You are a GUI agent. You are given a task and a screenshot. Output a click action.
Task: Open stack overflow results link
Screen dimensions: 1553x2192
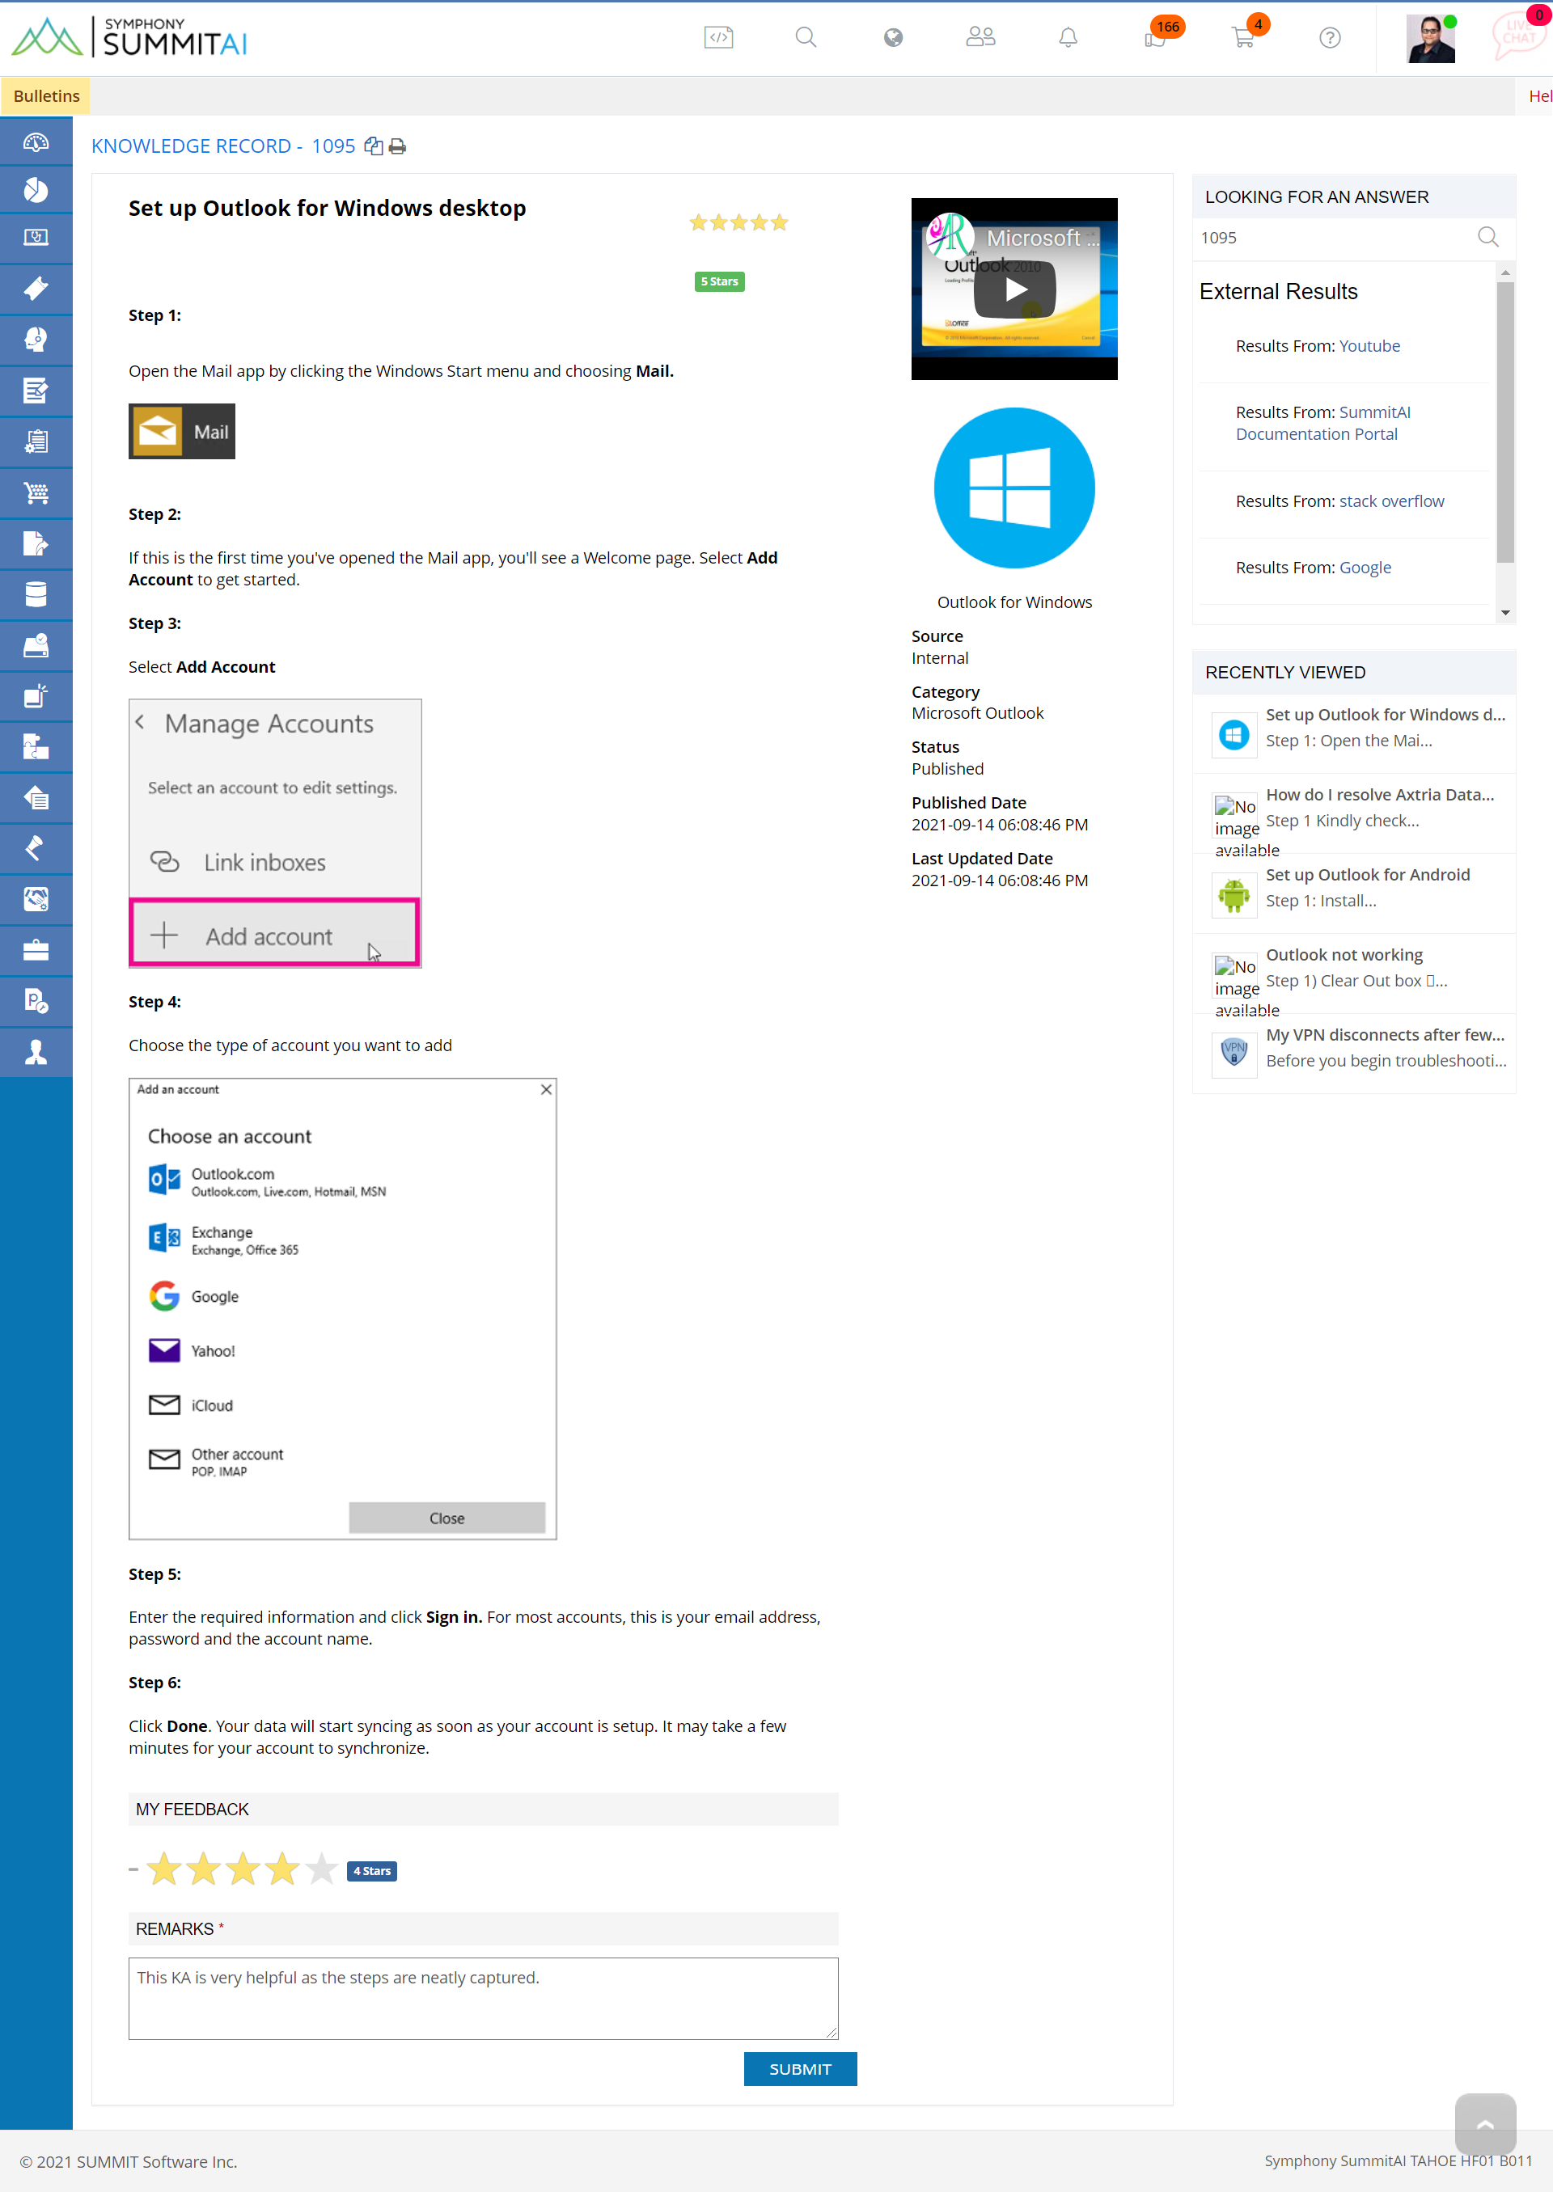tap(1391, 501)
